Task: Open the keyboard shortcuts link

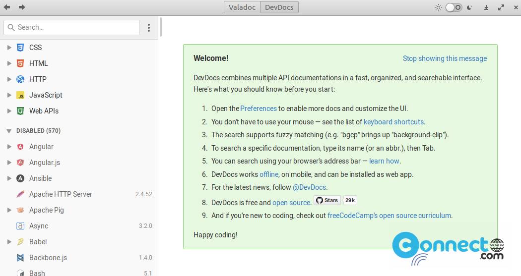Action: (x=394, y=122)
